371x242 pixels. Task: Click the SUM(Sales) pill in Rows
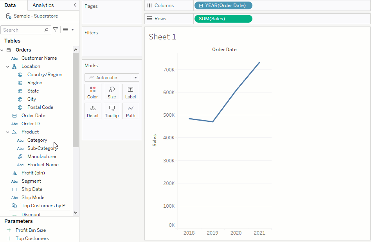click(223, 19)
